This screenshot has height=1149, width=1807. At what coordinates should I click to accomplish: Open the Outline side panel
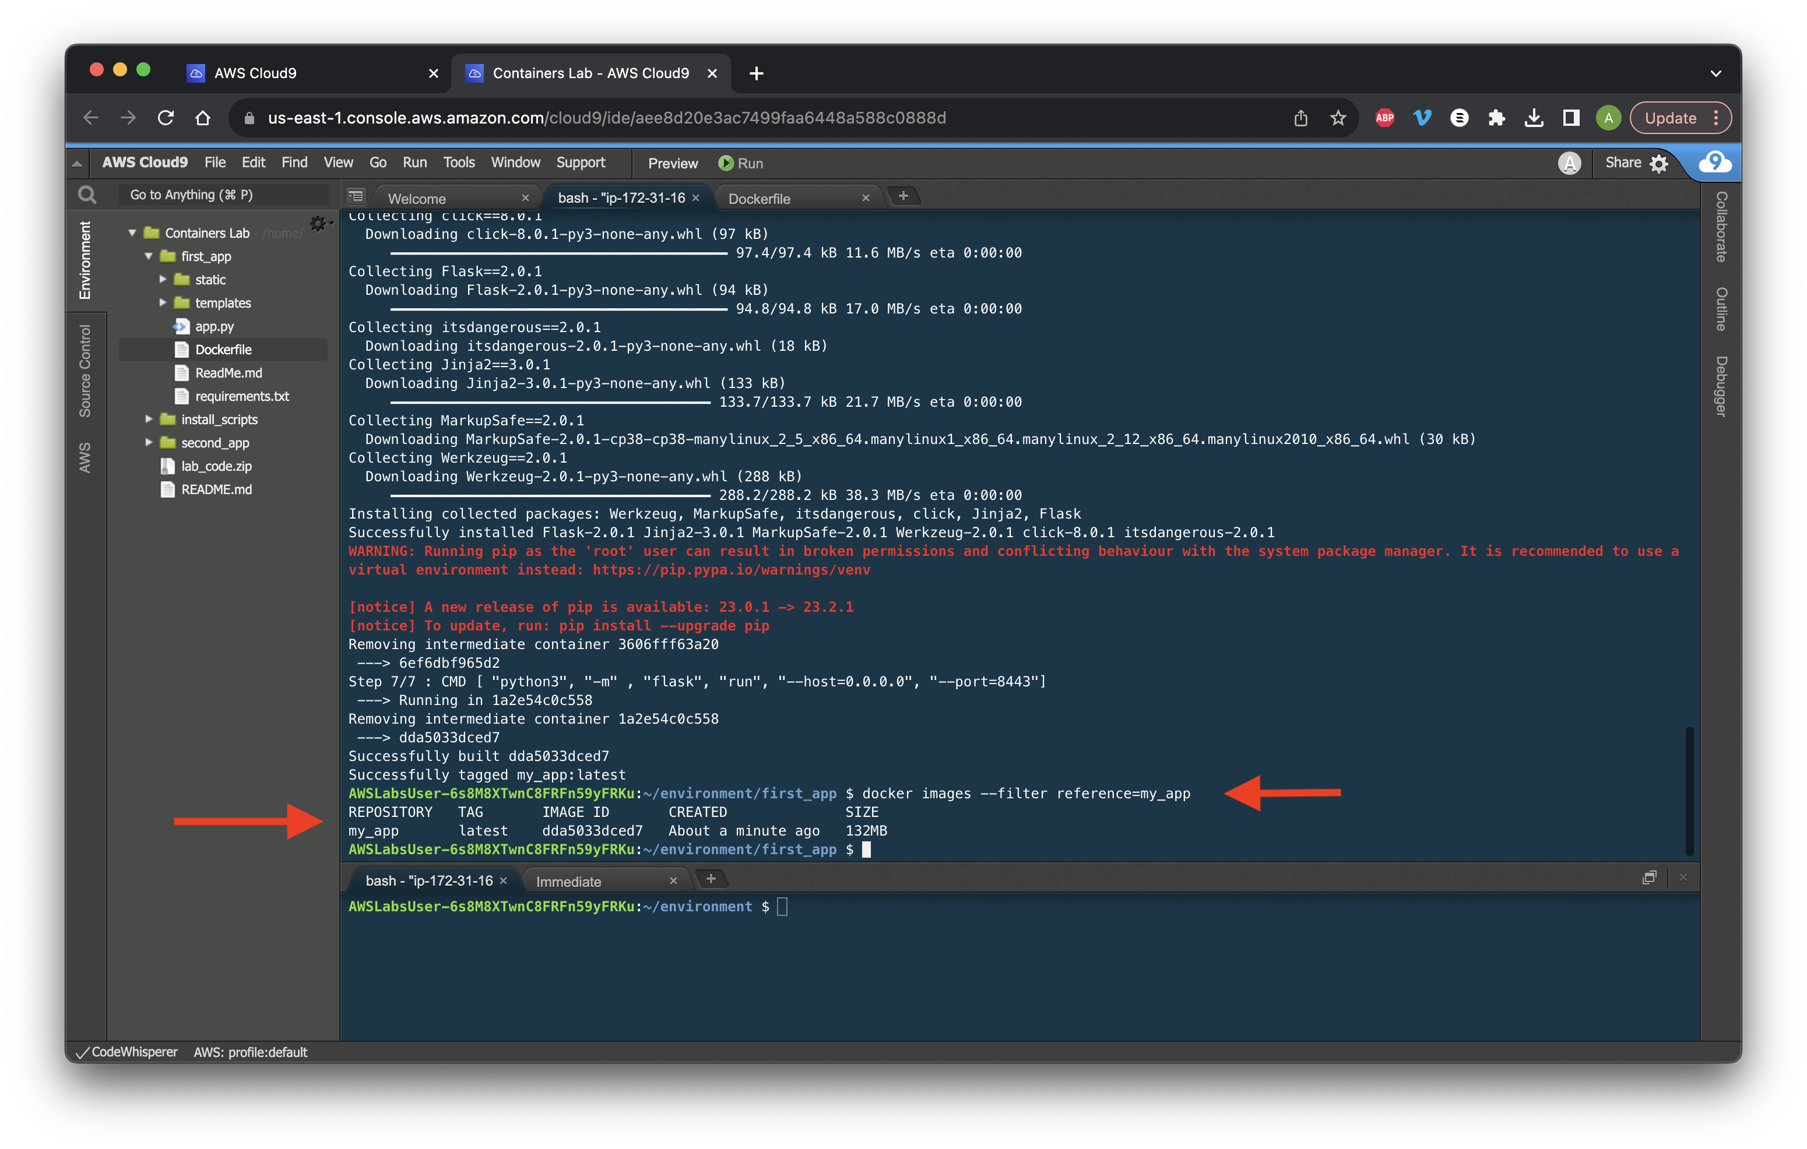pyautogui.click(x=1721, y=308)
